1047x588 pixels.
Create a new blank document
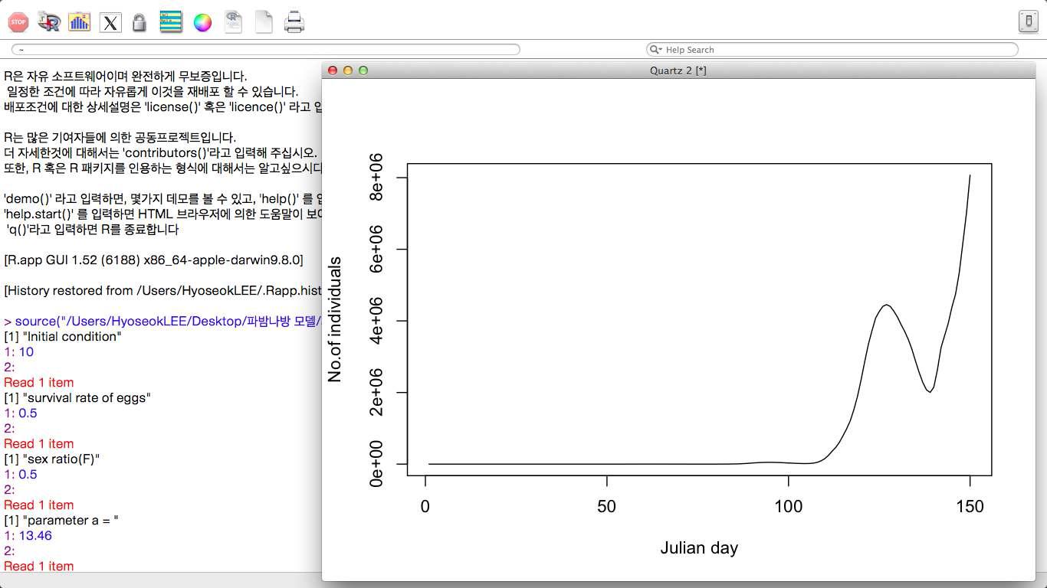click(x=264, y=22)
